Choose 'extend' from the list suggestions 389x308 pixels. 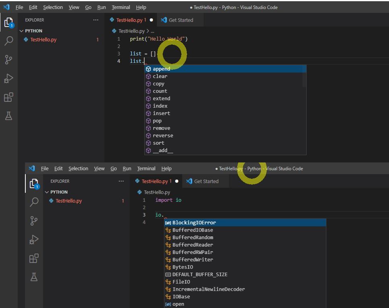(225, 99)
